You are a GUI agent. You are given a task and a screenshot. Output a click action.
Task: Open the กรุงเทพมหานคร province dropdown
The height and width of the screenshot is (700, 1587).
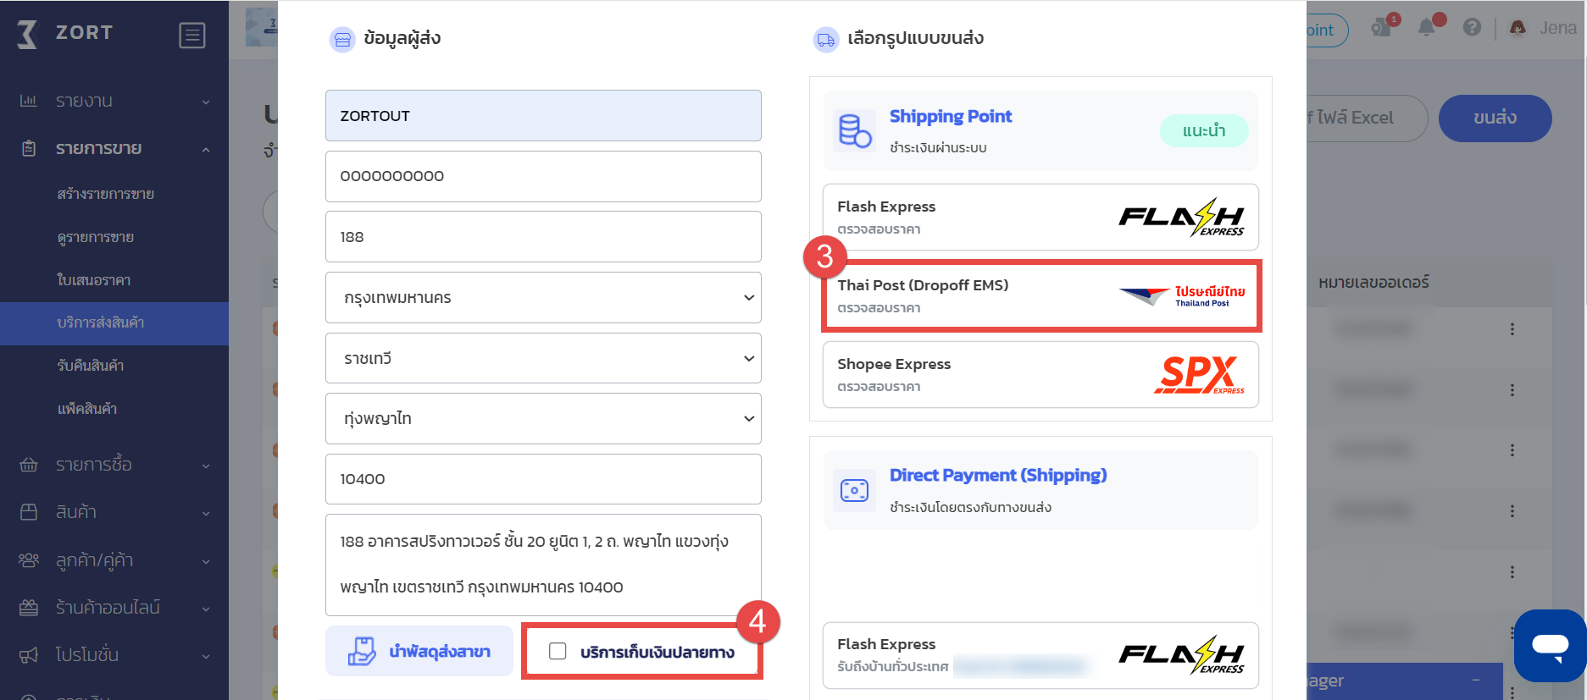[543, 297]
